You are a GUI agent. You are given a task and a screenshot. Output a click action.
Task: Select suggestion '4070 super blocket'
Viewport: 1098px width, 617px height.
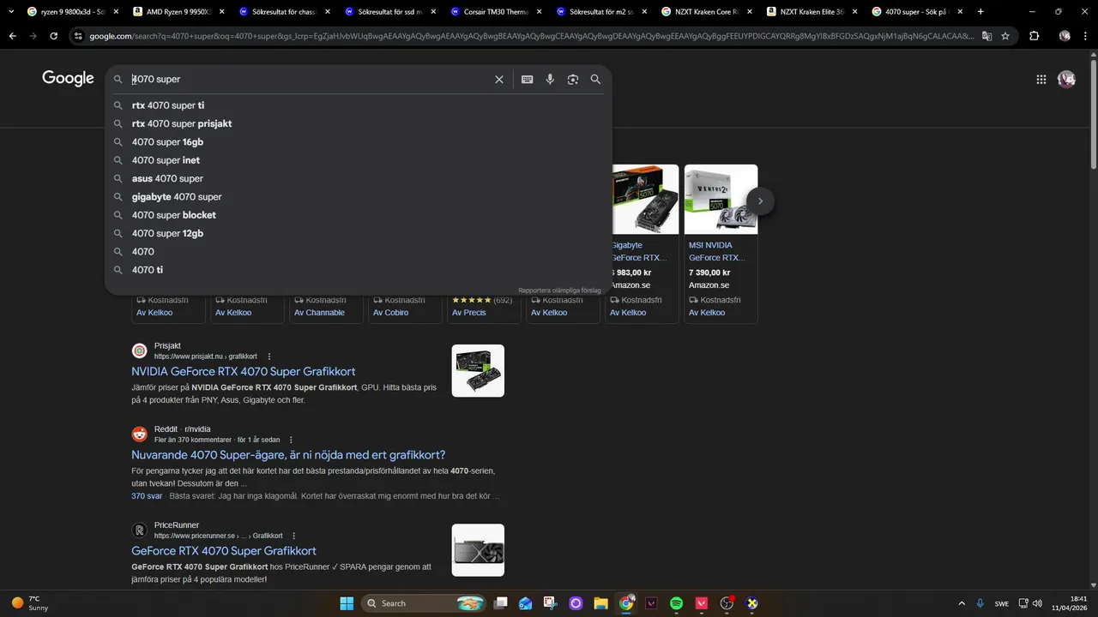(359, 215)
